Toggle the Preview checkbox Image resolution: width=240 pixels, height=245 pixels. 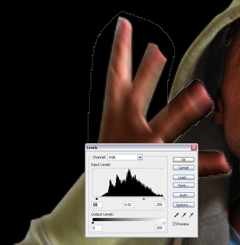click(x=174, y=224)
